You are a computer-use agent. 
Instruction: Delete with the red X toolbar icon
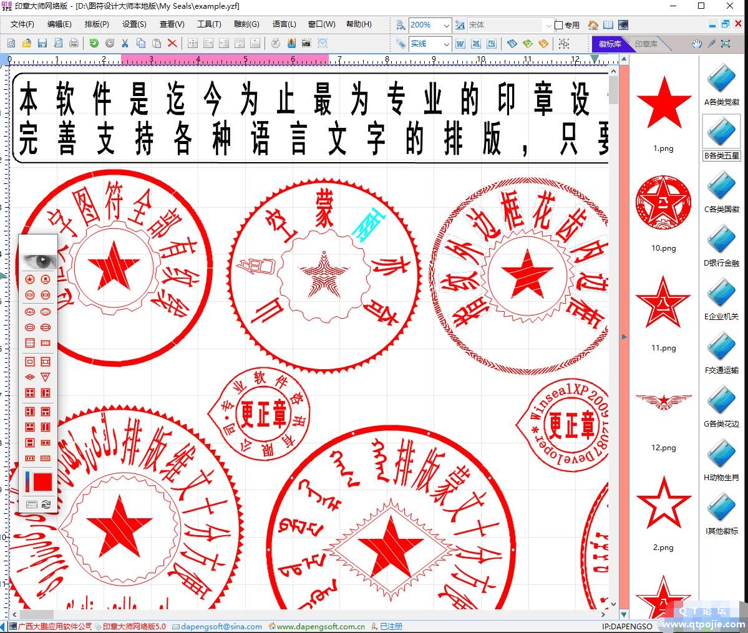coord(172,44)
